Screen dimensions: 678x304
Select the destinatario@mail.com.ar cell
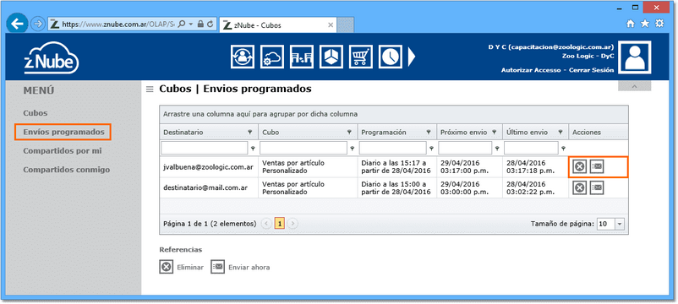click(209, 187)
